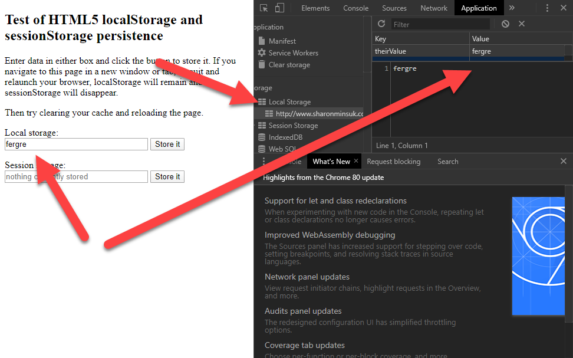The width and height of the screenshot is (573, 358).
Task: Close the DevTools panel
Action: [x=564, y=8]
